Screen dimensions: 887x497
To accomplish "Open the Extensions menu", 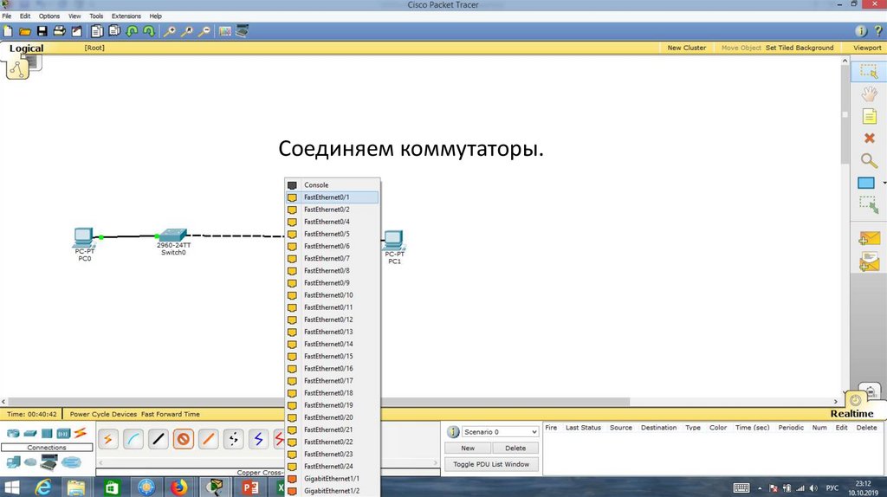I will click(126, 16).
